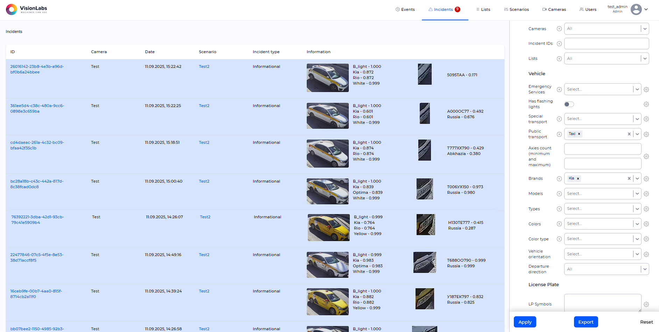Click the plus icon next to Cameras filter

click(559, 29)
